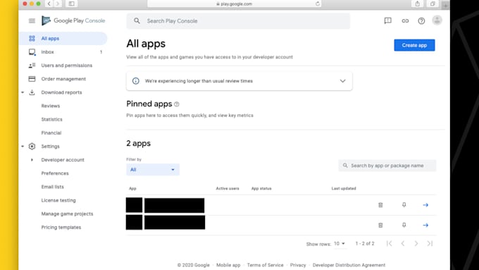
Task: Open the Mobile app footer link
Action: (228, 265)
